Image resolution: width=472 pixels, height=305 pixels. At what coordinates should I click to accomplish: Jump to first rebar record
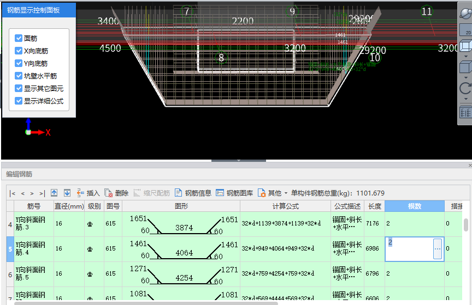click(13, 194)
